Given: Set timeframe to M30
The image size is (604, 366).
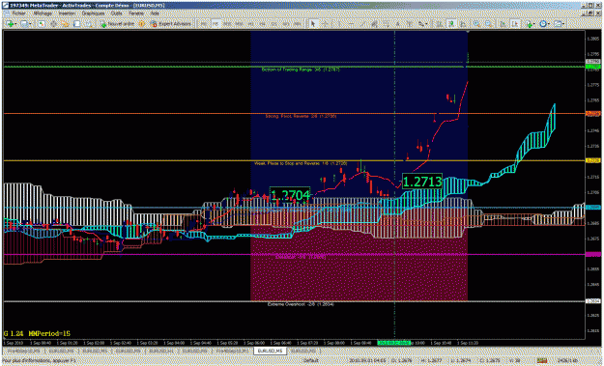Looking at the screenshot, I should pyautogui.click(x=239, y=24).
